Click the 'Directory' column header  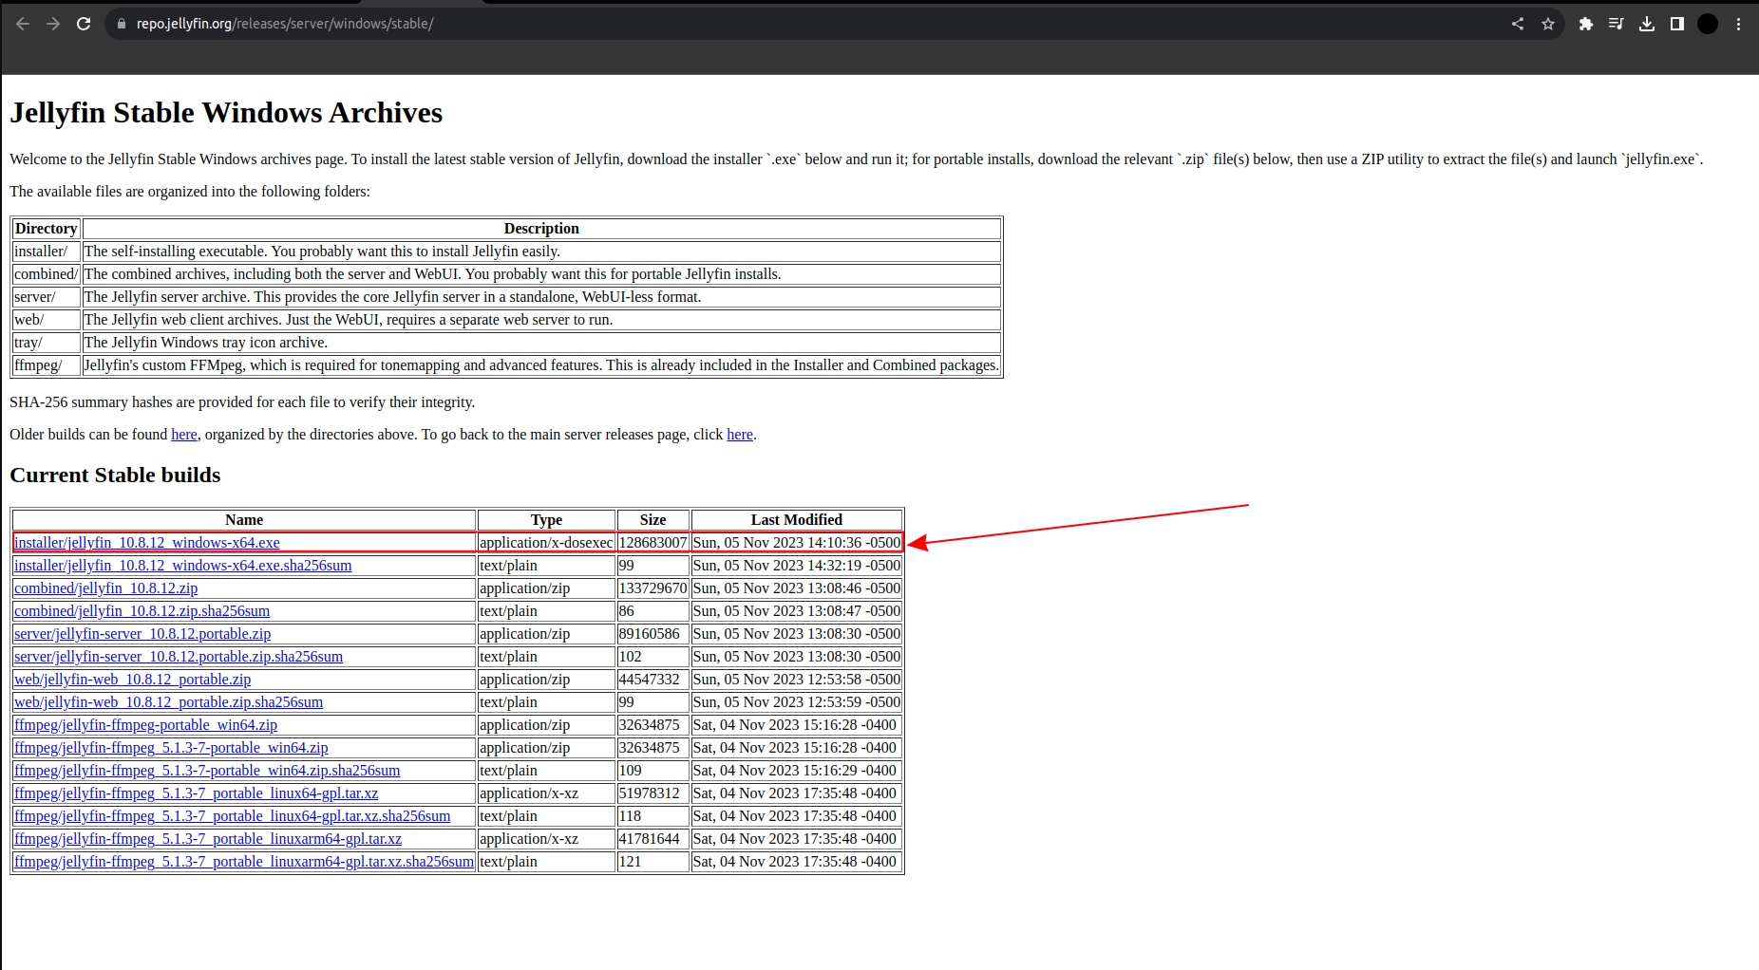47,229
